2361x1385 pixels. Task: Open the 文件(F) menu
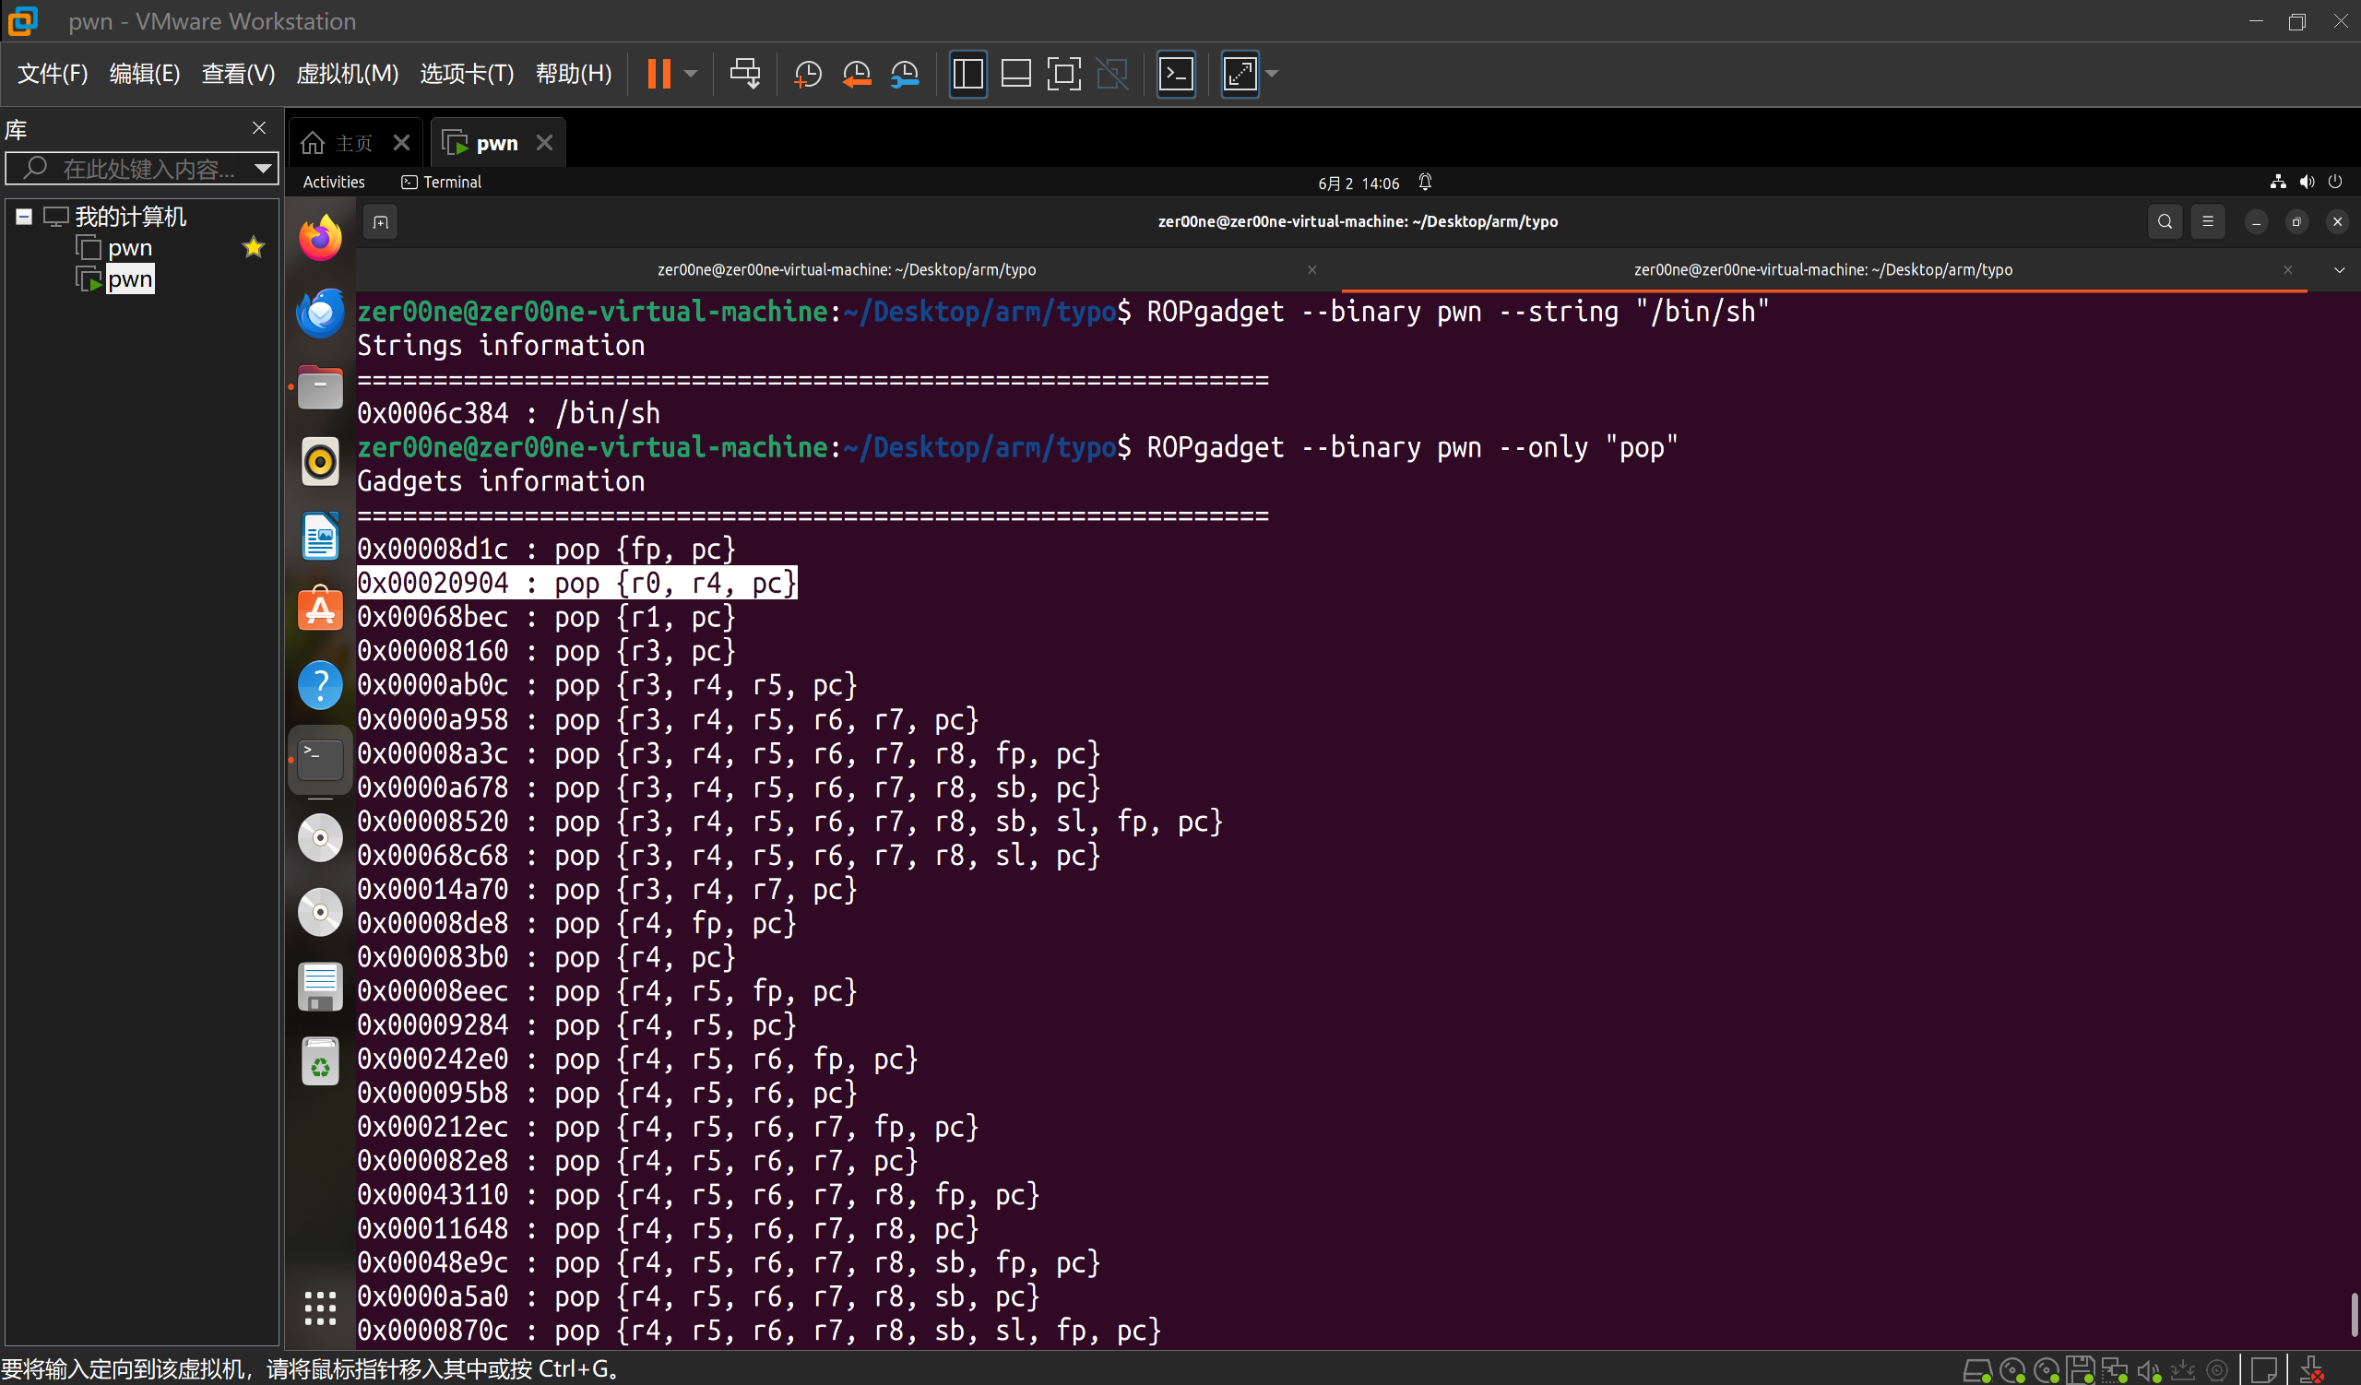coord(53,73)
